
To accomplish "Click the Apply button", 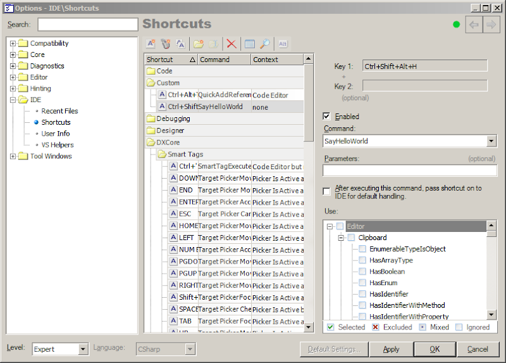I will tap(391, 349).
